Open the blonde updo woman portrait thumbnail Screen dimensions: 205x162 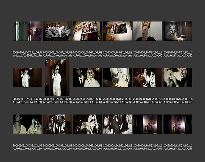(x=147, y=31)
